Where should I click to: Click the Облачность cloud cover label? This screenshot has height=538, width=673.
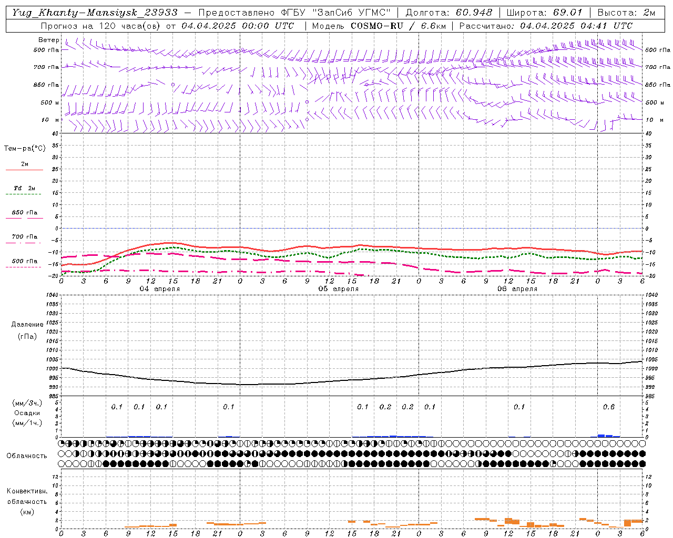click(27, 456)
